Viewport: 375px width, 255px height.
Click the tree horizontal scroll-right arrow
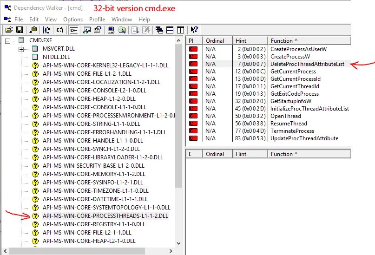pos(171,251)
